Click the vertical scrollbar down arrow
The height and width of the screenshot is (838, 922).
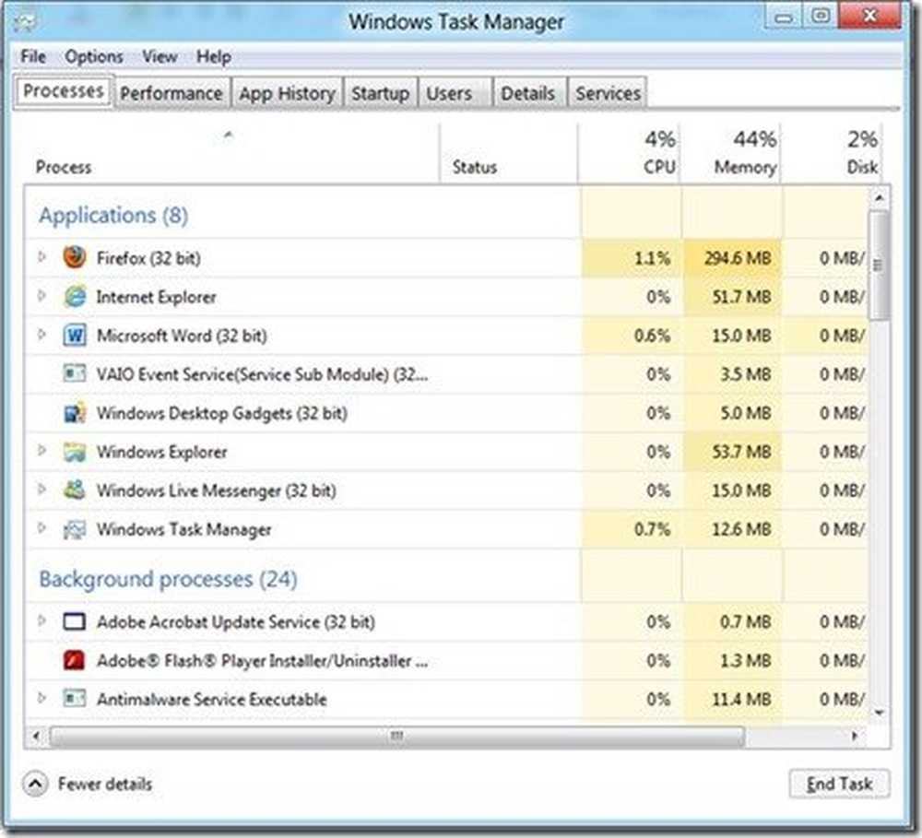click(880, 713)
